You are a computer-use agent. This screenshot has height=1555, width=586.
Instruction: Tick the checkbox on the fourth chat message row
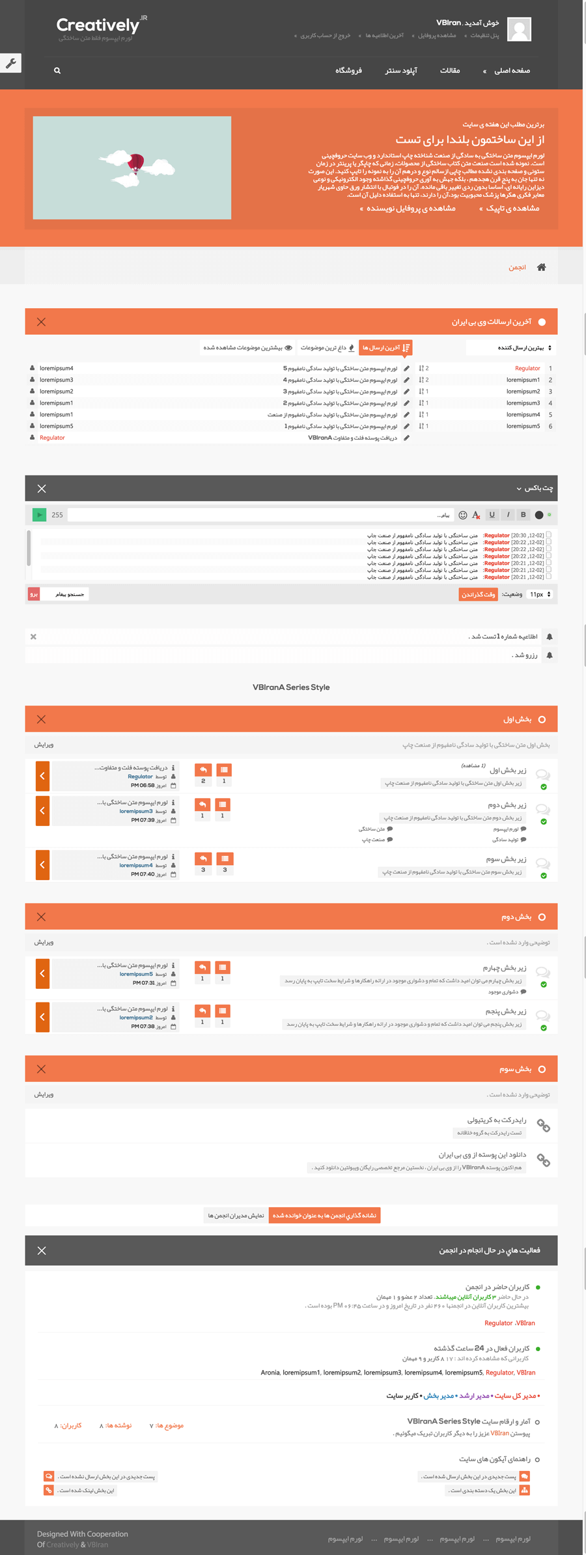(548, 556)
